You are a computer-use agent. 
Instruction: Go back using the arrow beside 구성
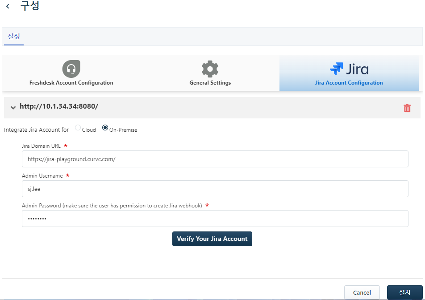click(x=8, y=6)
